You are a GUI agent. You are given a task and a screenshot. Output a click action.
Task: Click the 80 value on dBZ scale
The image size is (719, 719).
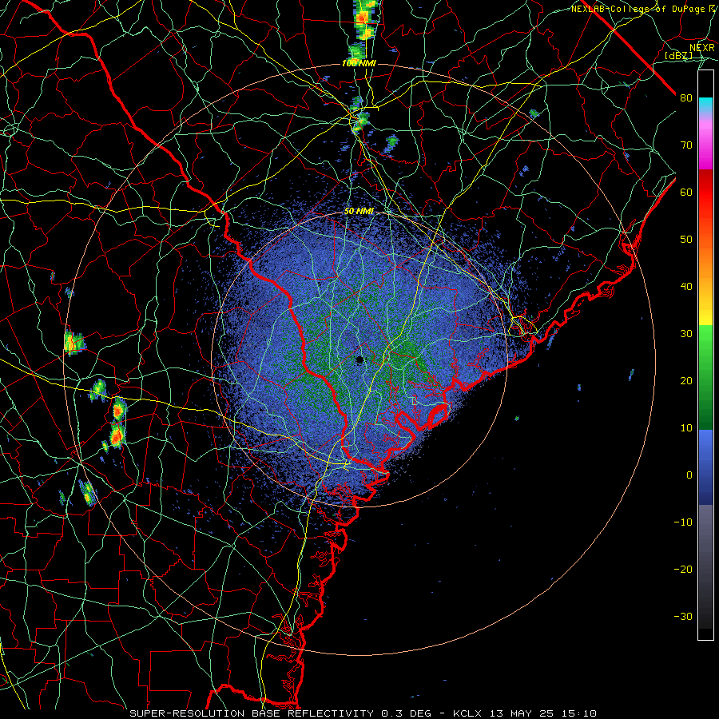point(686,98)
